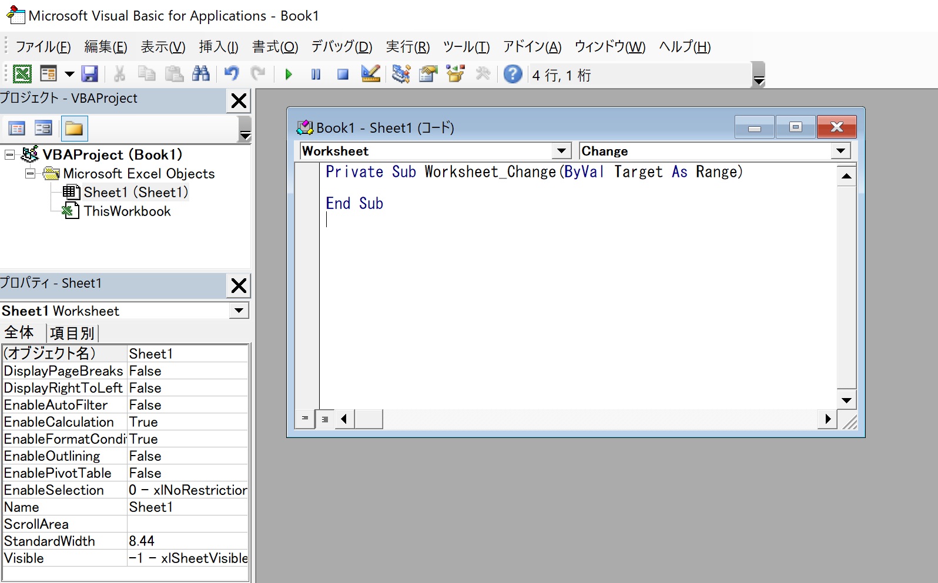Screen dimensions: 938x583
Task: Click code window horizontal scroll right arrow
Action: coord(828,419)
